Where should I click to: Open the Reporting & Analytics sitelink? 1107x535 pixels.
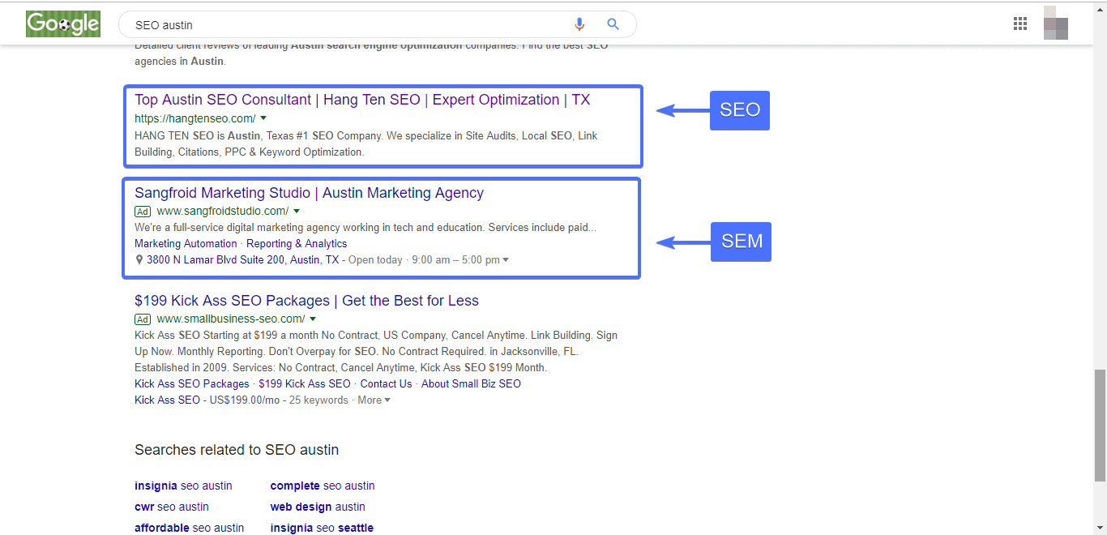[x=297, y=244]
